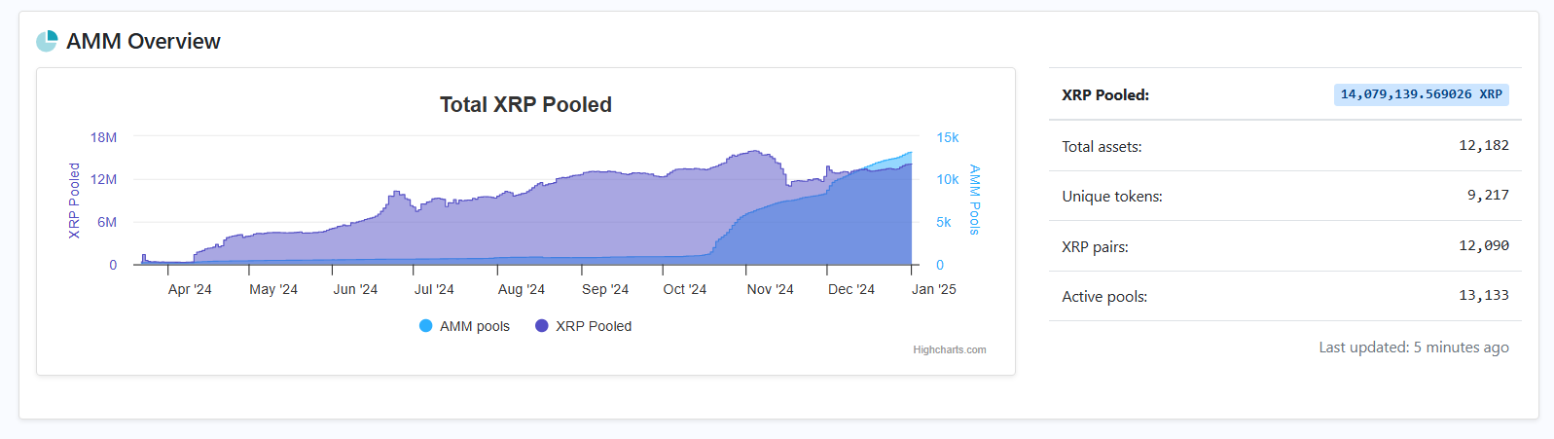Click the Jan '25 axis label

[x=933, y=289]
